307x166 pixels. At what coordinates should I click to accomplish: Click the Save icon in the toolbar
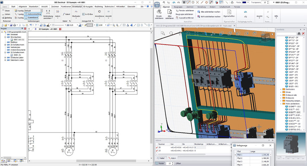click(11, 25)
